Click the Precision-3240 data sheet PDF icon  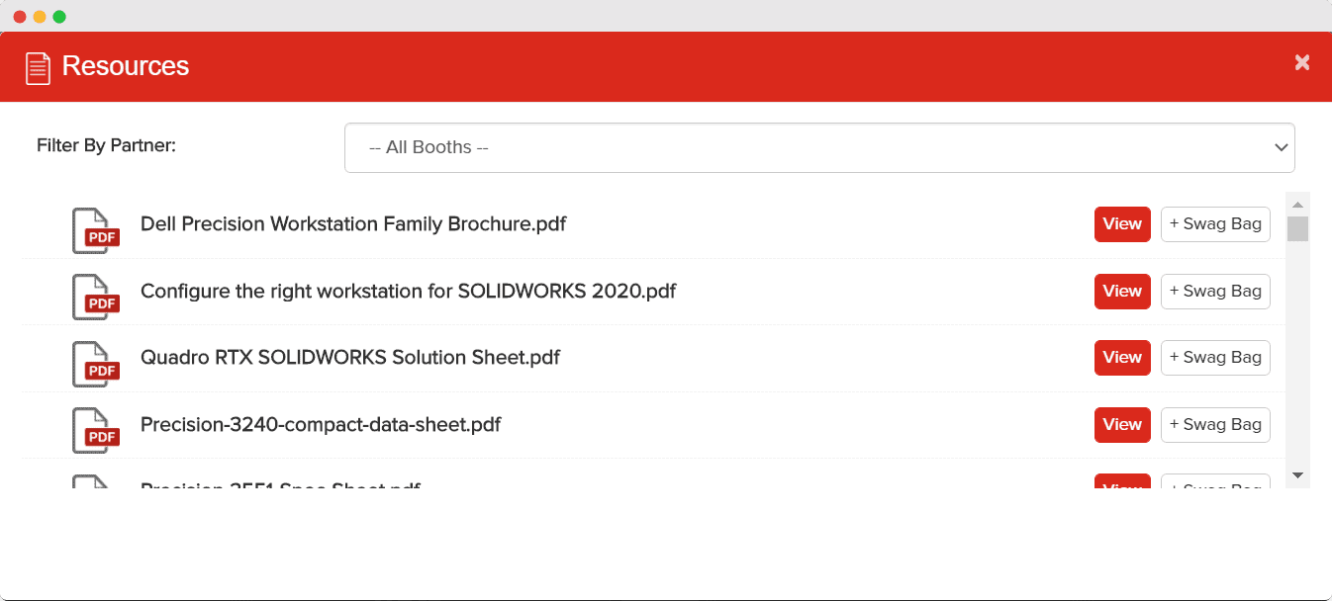tap(95, 428)
